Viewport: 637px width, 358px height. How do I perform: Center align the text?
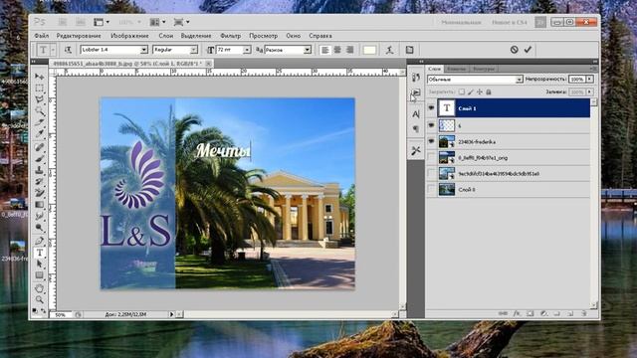[337, 50]
